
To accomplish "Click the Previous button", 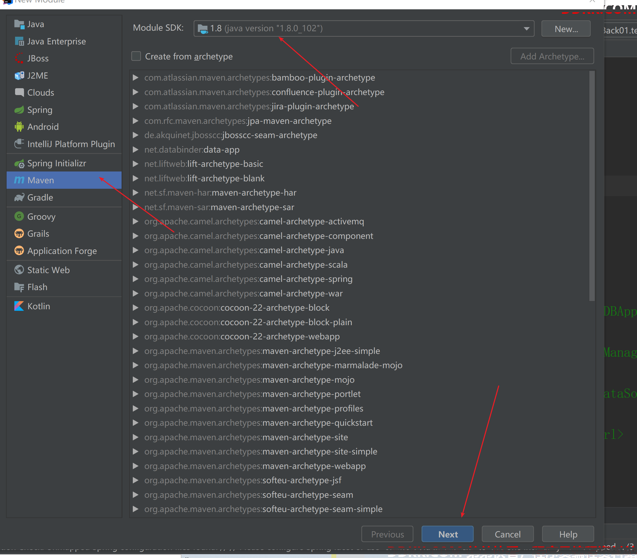I will 387,534.
